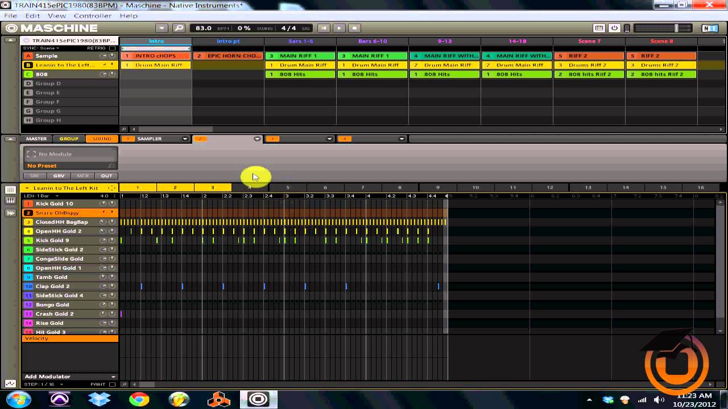Open Chrome from the Windows taskbar
The height and width of the screenshot is (409, 728).
[x=139, y=399]
